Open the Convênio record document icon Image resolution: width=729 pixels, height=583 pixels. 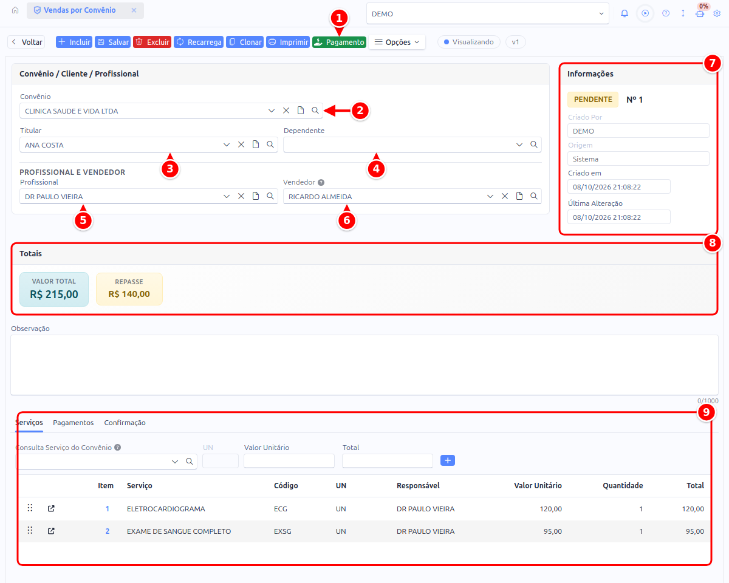[x=301, y=111]
